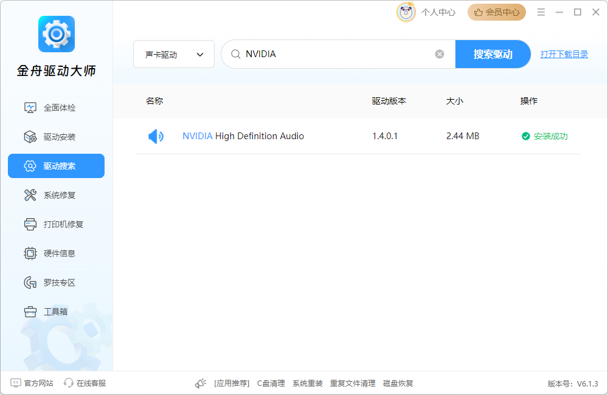Maximize the window

(x=578, y=12)
